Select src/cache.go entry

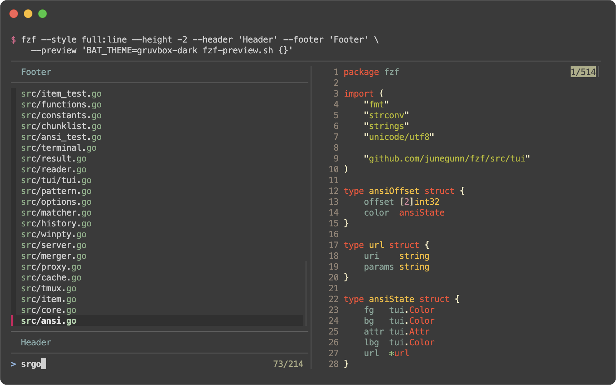tap(51, 278)
